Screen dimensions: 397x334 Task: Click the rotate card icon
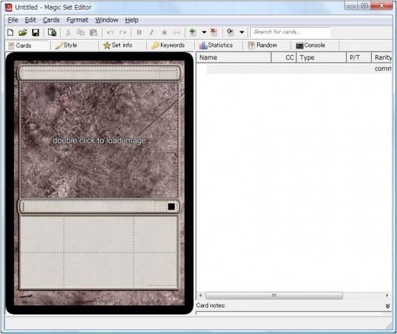[x=230, y=32]
